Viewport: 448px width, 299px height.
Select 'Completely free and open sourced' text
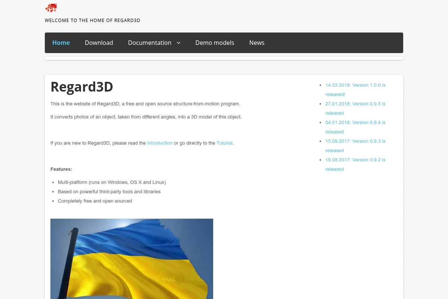(95, 201)
